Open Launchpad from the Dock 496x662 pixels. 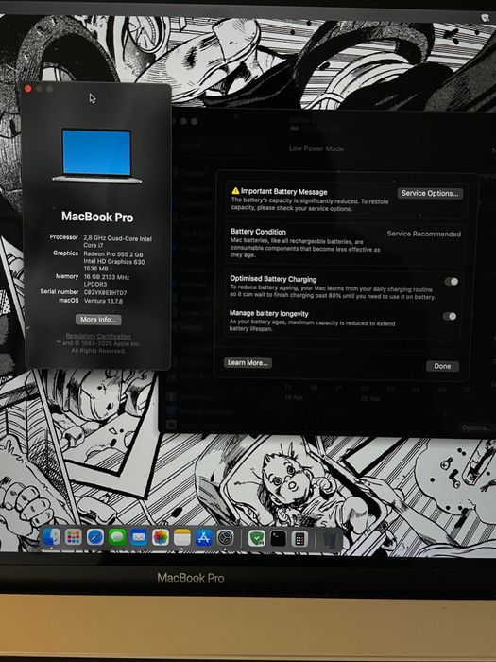point(74,537)
